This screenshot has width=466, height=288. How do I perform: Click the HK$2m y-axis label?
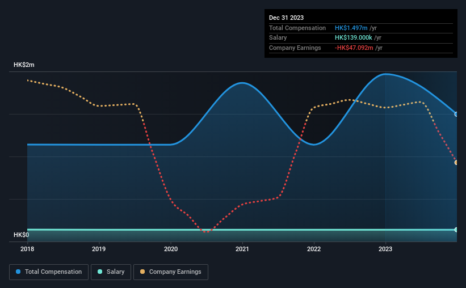pyautogui.click(x=24, y=65)
